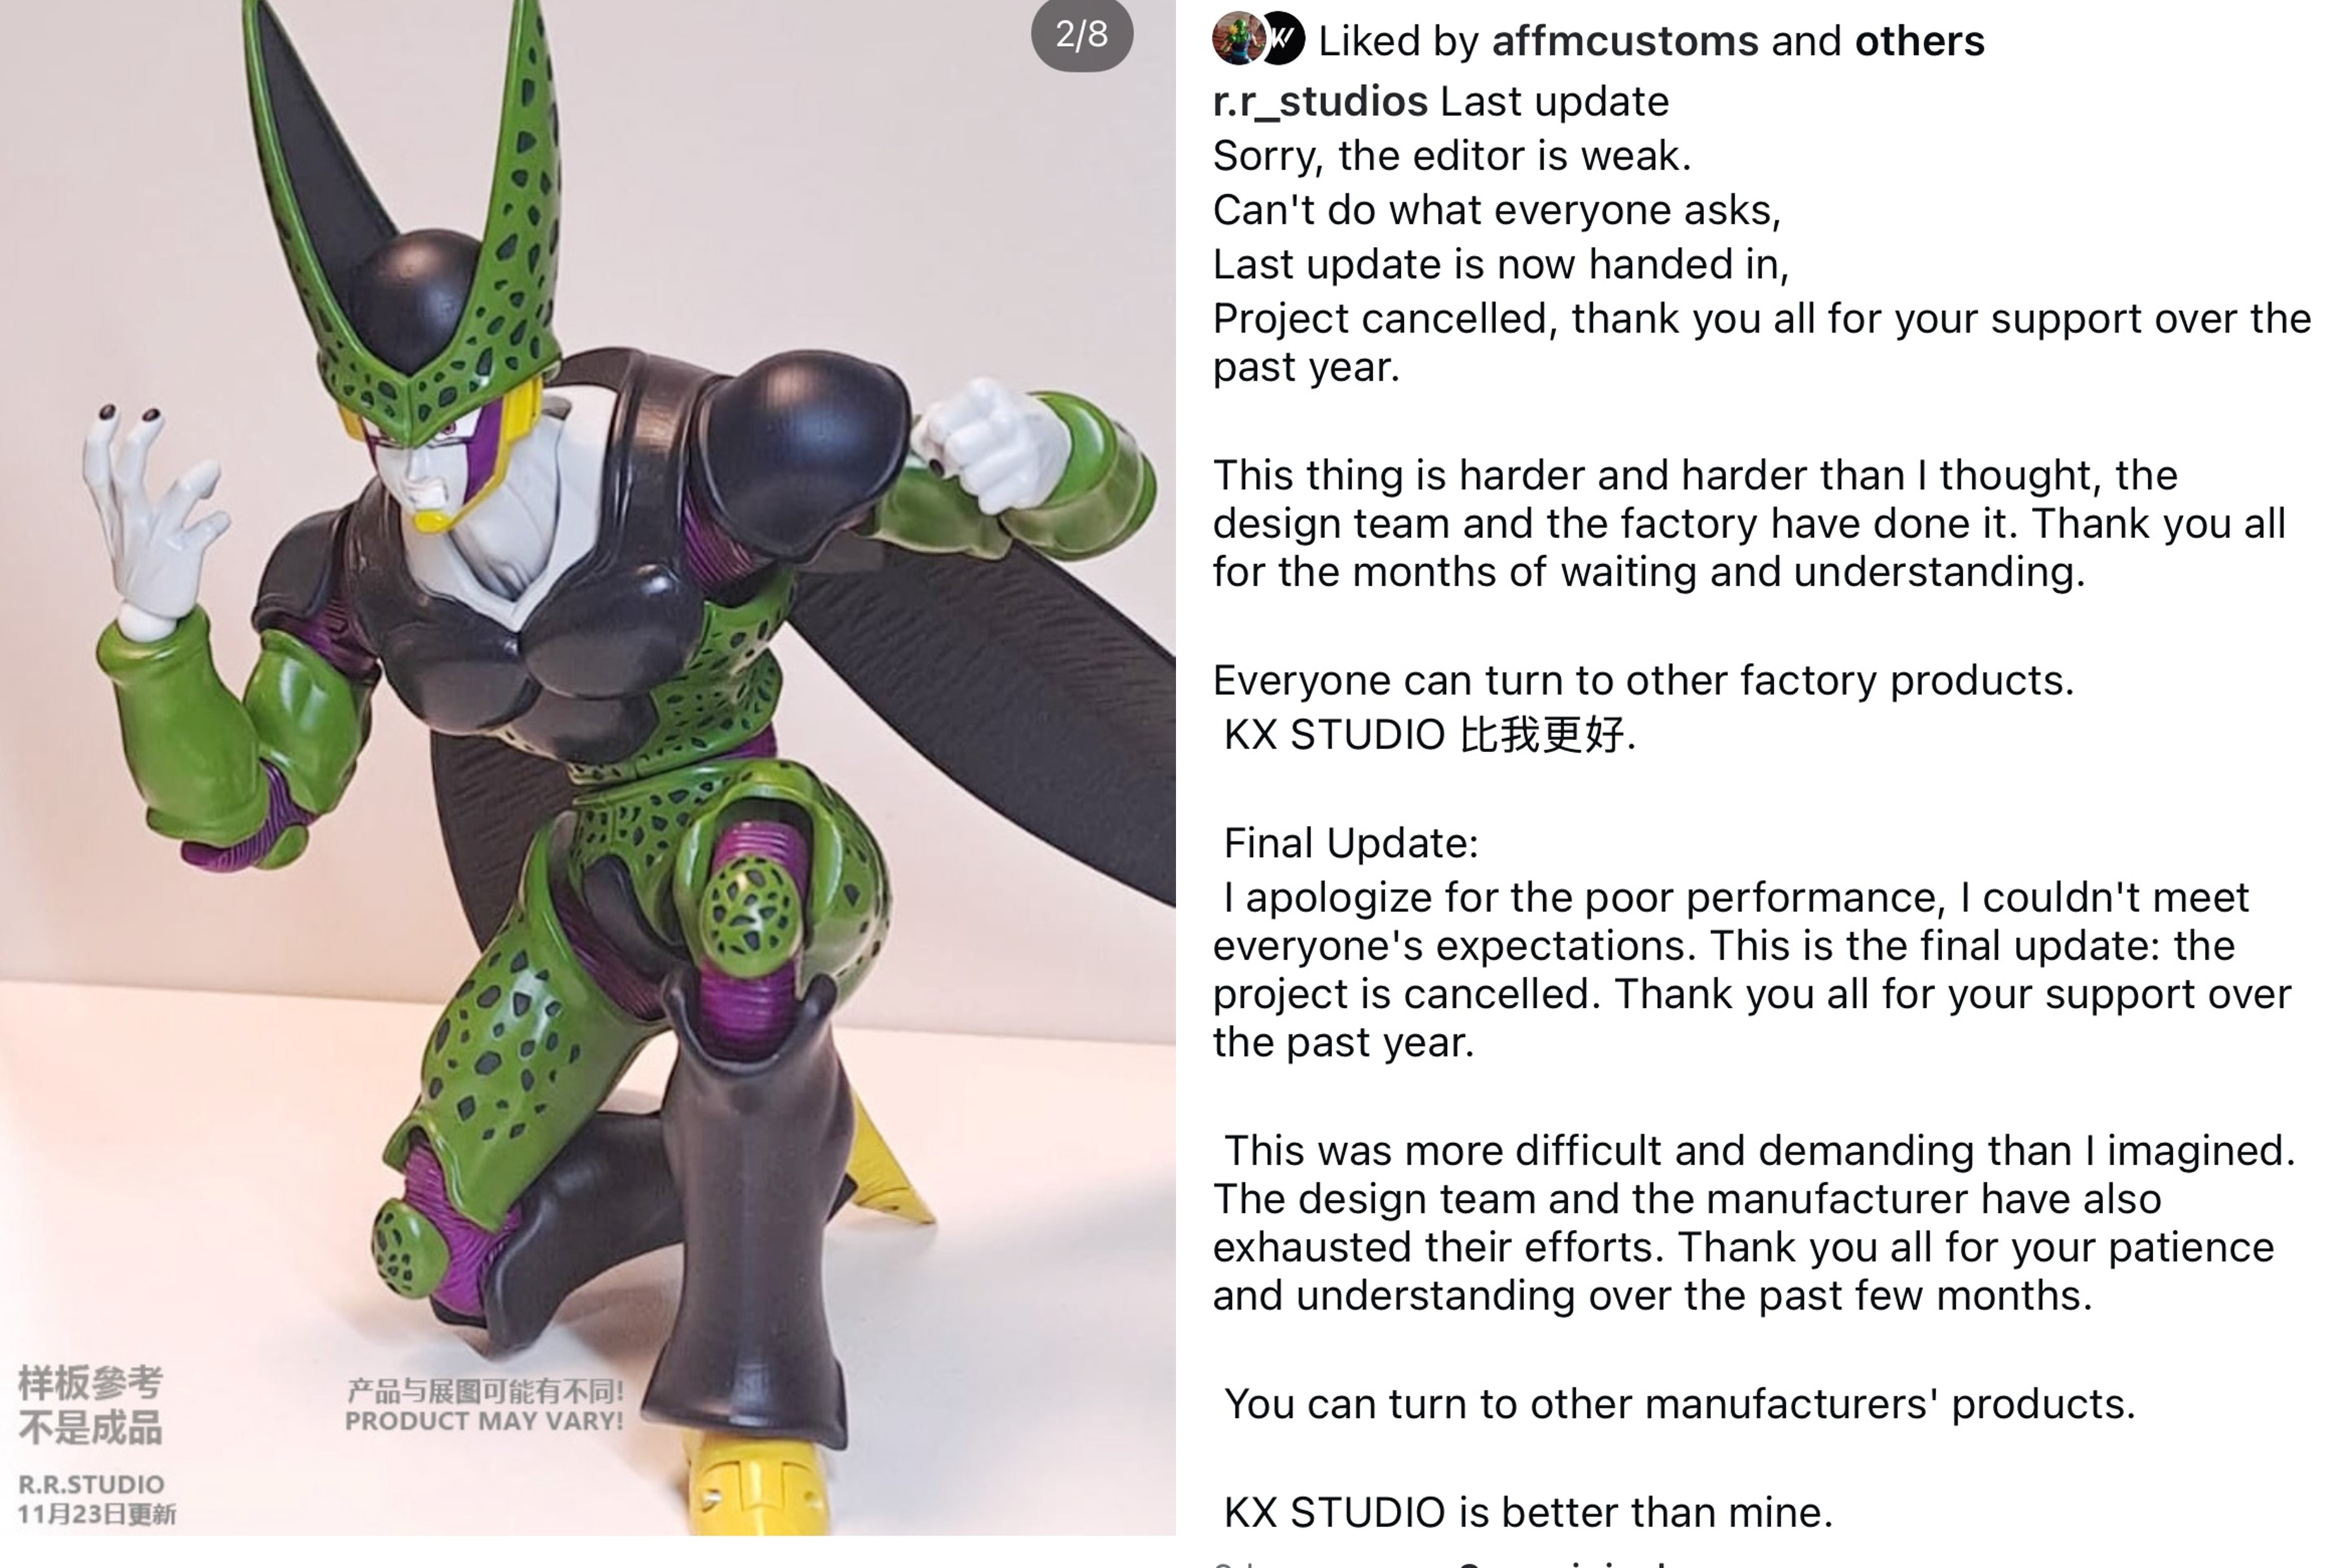Select the 'Liked by' label text

[x=1397, y=41]
